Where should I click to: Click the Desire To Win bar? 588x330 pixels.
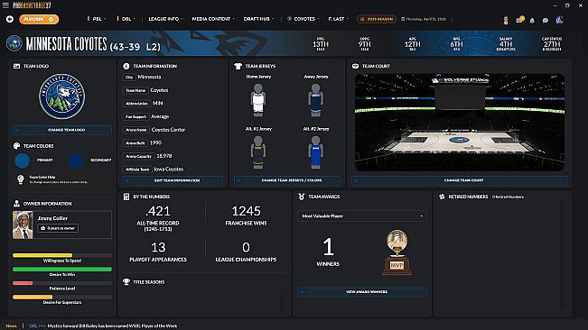[x=62, y=270]
